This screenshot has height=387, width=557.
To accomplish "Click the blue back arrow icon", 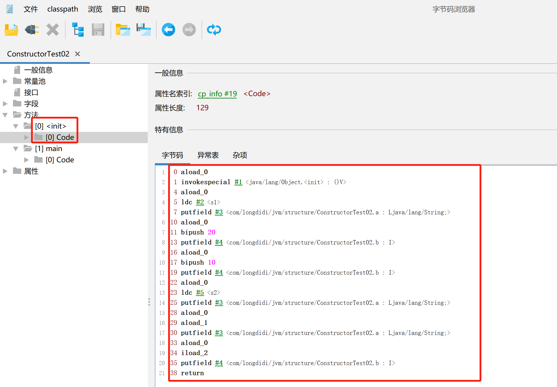I will (168, 30).
